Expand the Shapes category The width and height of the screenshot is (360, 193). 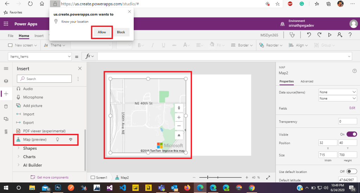coord(30,148)
